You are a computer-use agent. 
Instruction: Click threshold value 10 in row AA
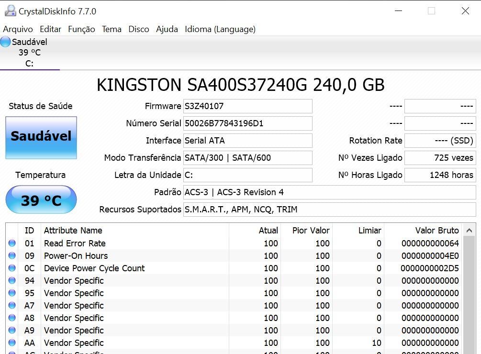click(376, 343)
